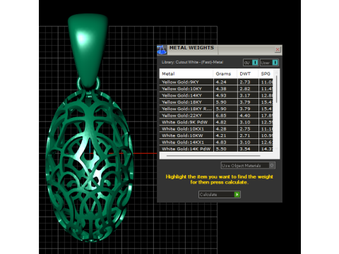
Task: Select the Yellow Gold:18KY row
Action: click(216, 102)
